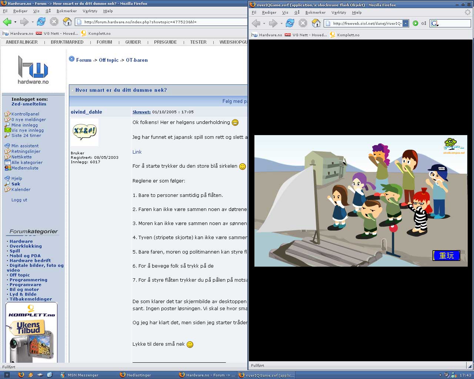Viewport: 474px width, 379px height.
Task: Open Vis menu in riverIQGame window
Action: (285, 12)
